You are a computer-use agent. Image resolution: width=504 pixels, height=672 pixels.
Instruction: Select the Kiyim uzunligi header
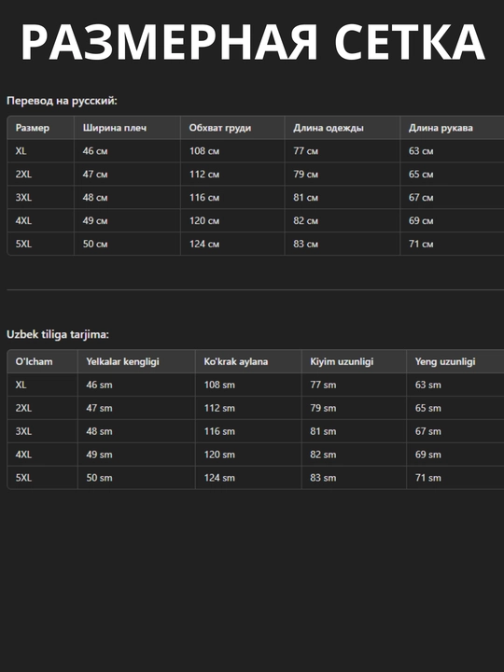click(342, 361)
